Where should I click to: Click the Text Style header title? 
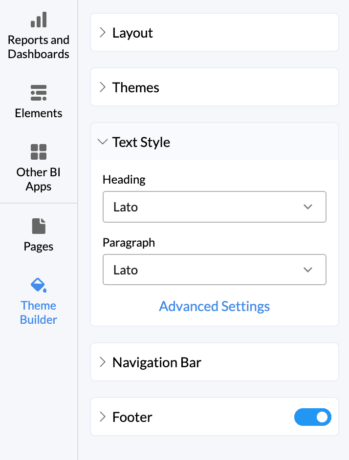pos(141,142)
